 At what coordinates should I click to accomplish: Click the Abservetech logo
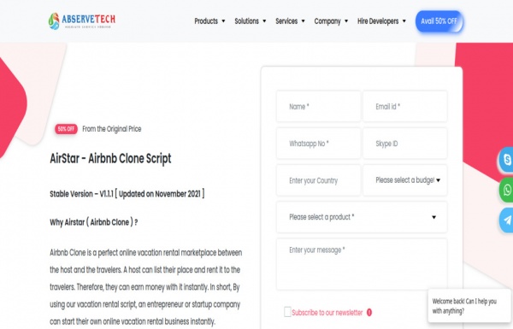pos(82,21)
